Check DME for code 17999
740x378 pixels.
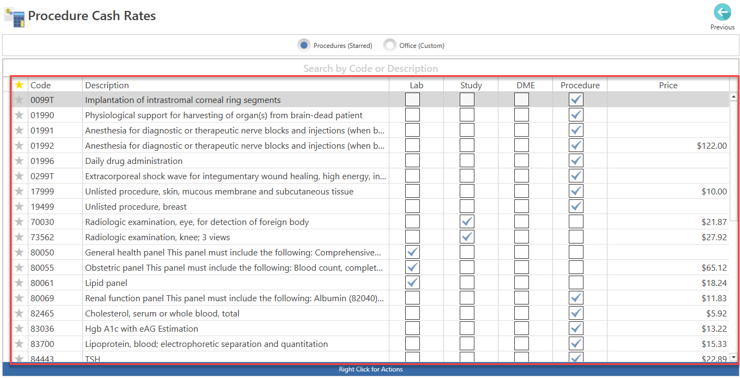pos(522,191)
